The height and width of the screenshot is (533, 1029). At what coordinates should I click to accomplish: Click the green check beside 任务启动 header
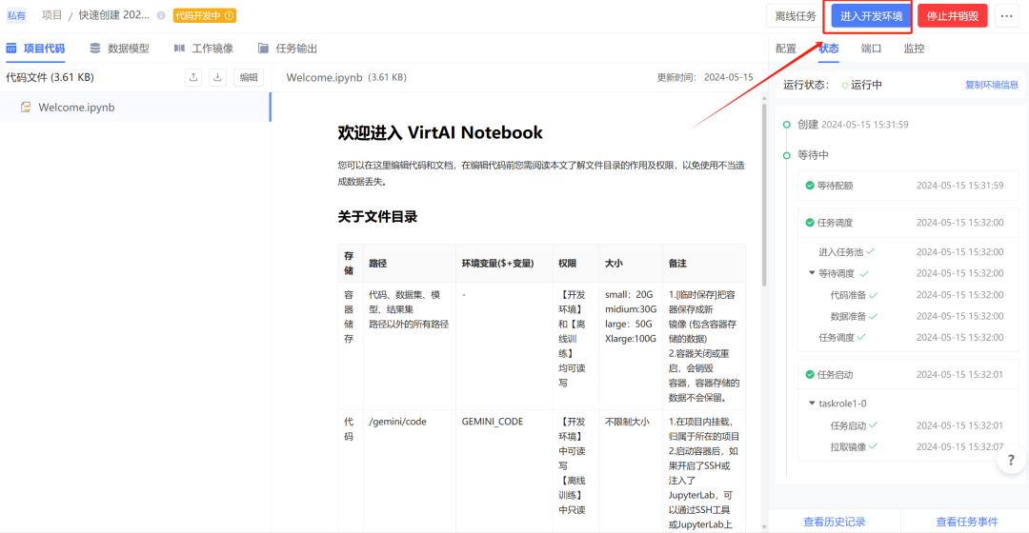(x=810, y=375)
